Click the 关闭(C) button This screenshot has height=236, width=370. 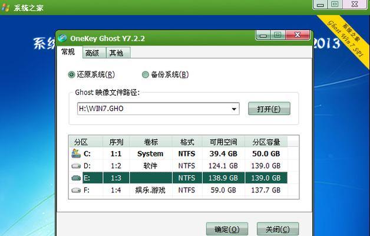(x=277, y=229)
